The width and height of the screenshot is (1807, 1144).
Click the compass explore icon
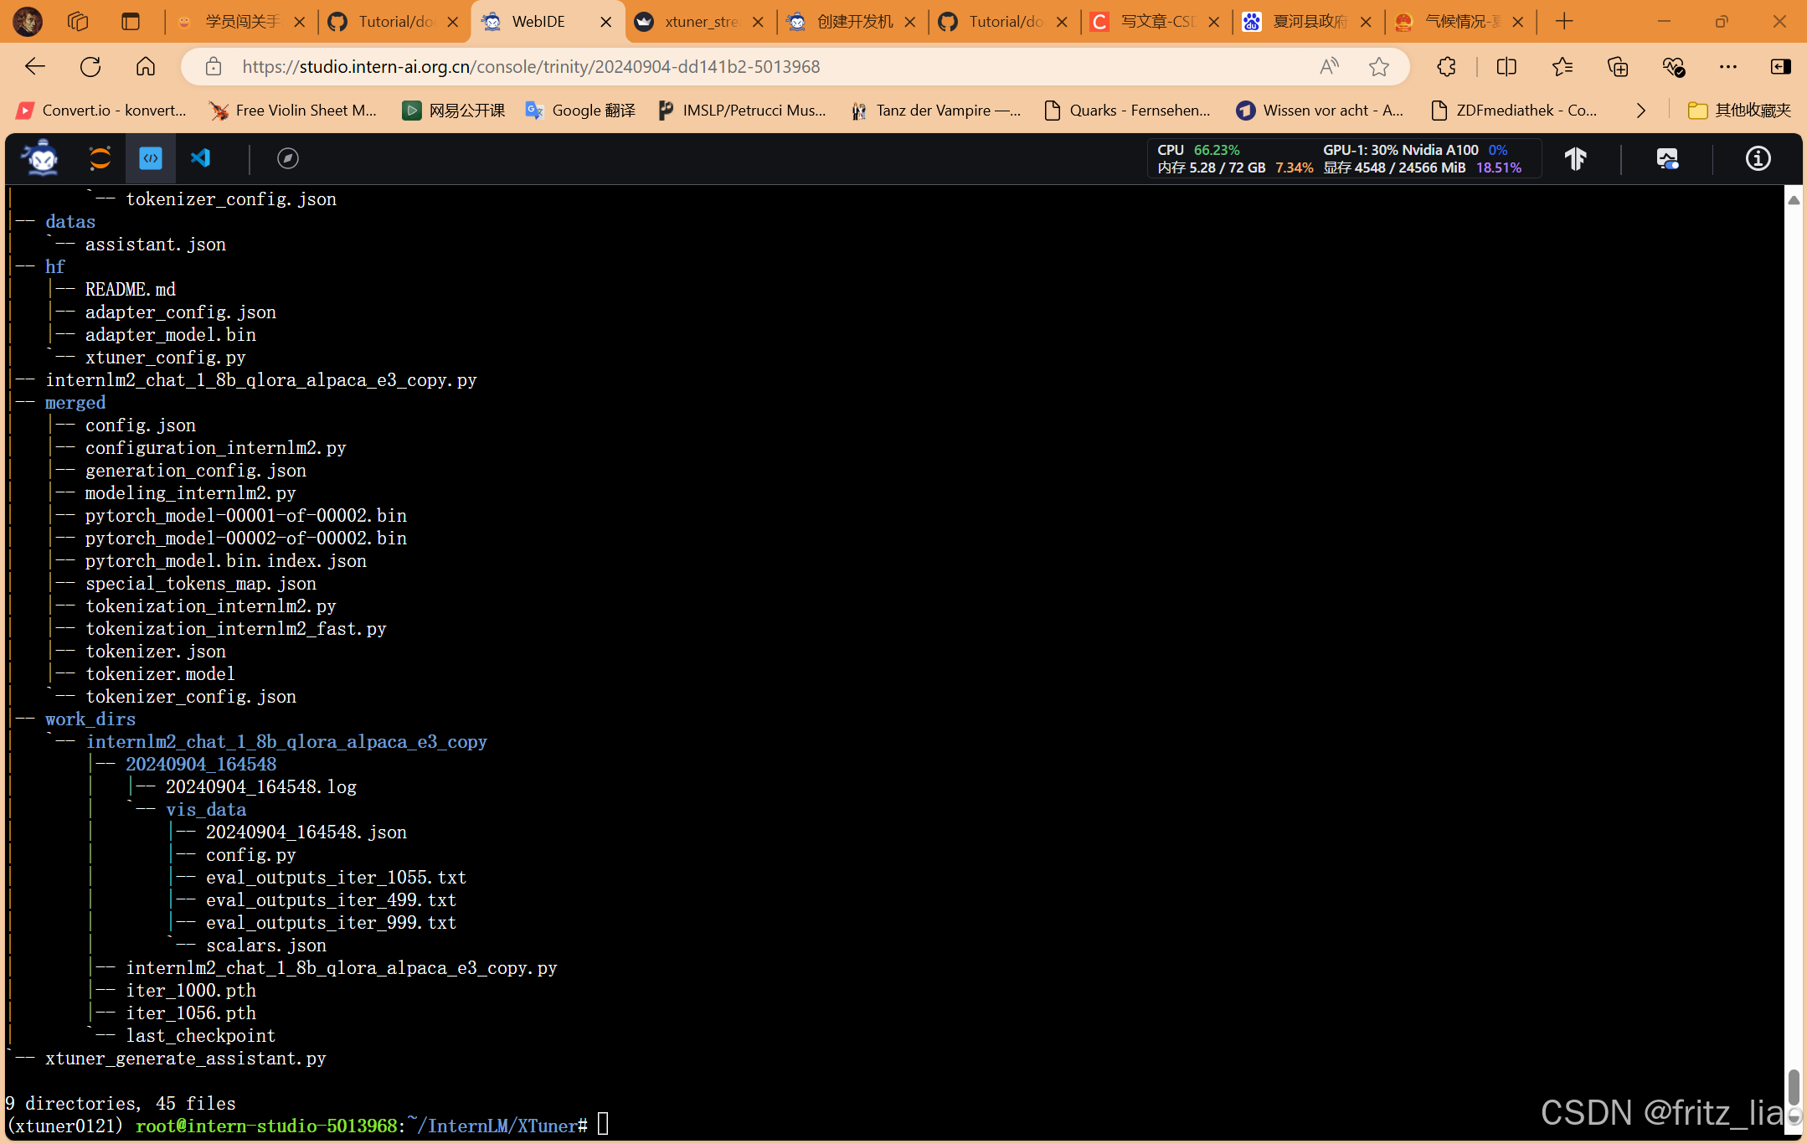click(287, 158)
